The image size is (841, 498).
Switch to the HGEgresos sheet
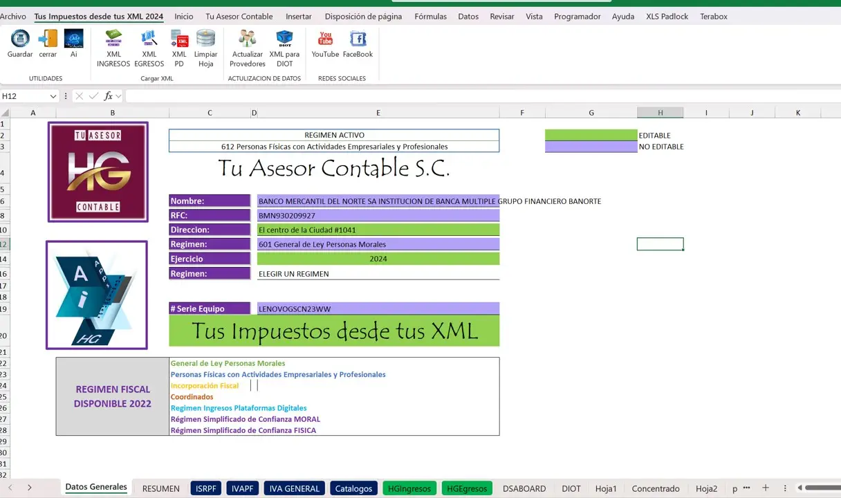click(x=467, y=488)
